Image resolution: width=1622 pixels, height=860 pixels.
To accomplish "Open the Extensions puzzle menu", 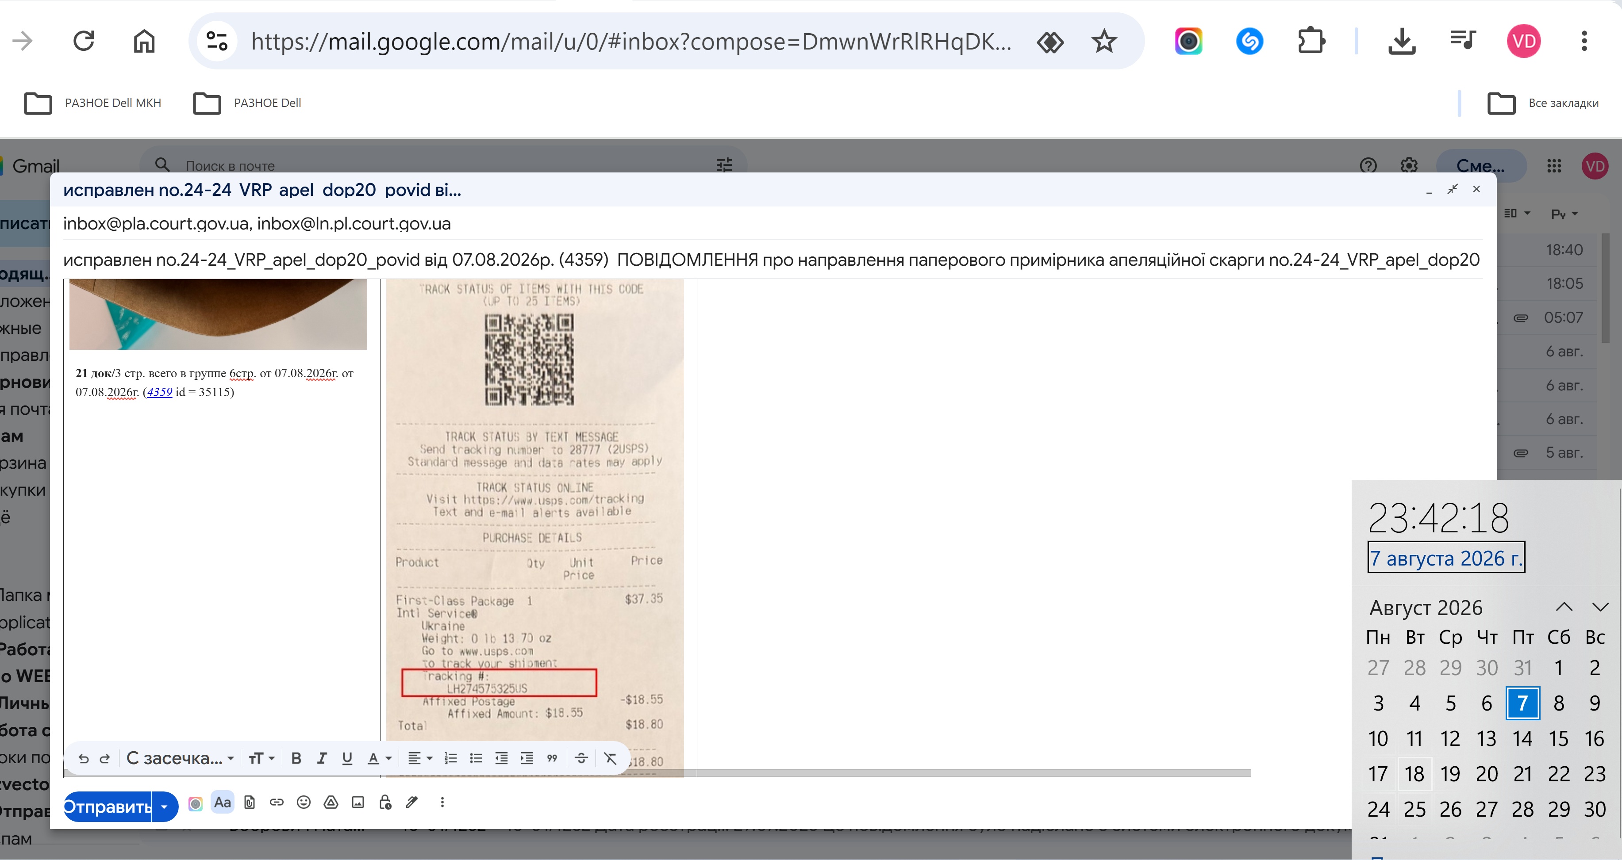I will [1311, 42].
